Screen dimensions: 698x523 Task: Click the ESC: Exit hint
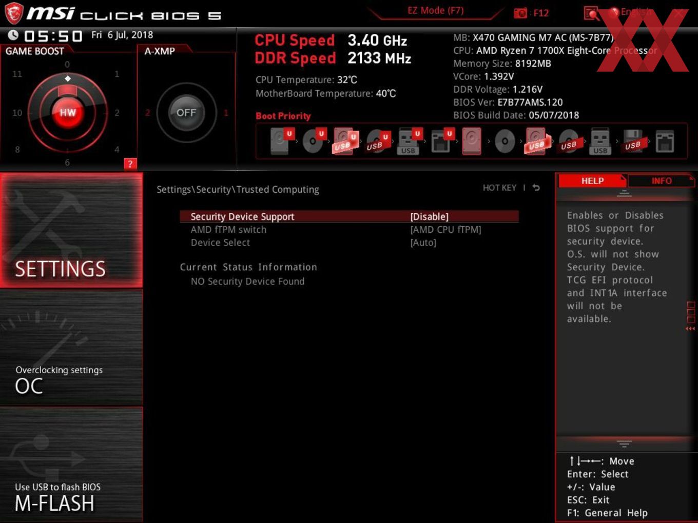pos(588,500)
